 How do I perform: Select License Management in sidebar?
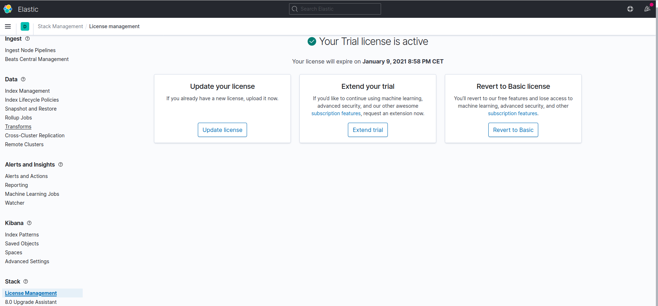pyautogui.click(x=31, y=293)
